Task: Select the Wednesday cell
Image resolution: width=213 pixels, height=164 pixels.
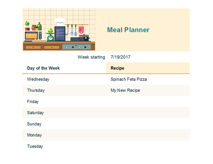Action: [x=38, y=79]
